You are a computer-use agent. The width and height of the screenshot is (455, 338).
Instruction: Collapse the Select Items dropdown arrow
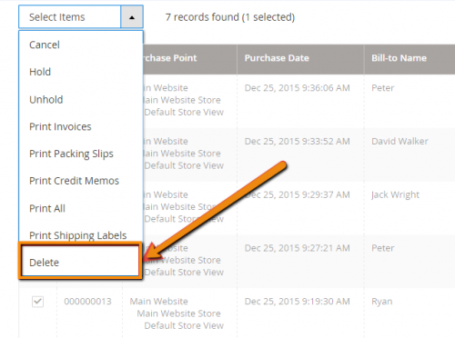(x=132, y=17)
